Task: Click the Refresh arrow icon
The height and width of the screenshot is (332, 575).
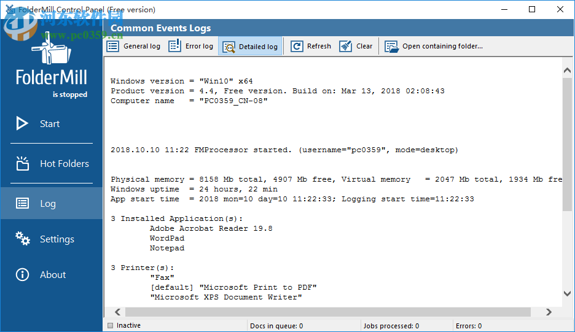Action: pyautogui.click(x=297, y=46)
